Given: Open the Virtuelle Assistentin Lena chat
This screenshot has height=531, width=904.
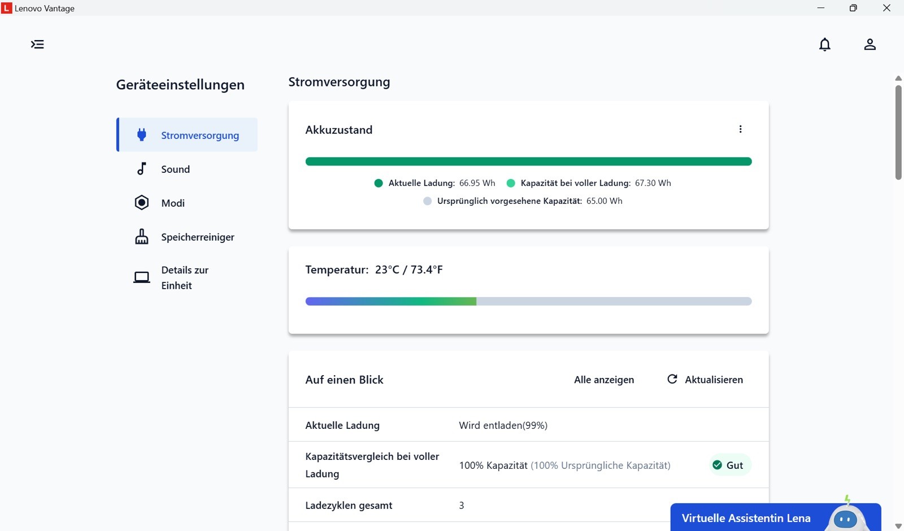Looking at the screenshot, I should [x=775, y=517].
